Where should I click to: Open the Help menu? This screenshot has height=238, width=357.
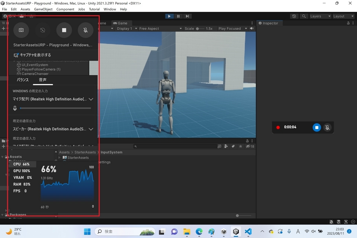coord(123,9)
